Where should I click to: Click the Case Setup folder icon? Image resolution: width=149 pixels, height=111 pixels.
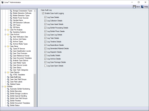coord(8,46)
